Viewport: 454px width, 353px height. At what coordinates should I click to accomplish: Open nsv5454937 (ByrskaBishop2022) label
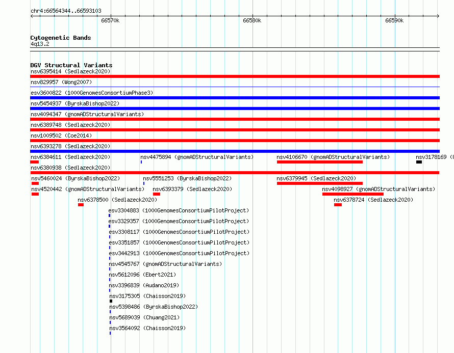pos(75,103)
